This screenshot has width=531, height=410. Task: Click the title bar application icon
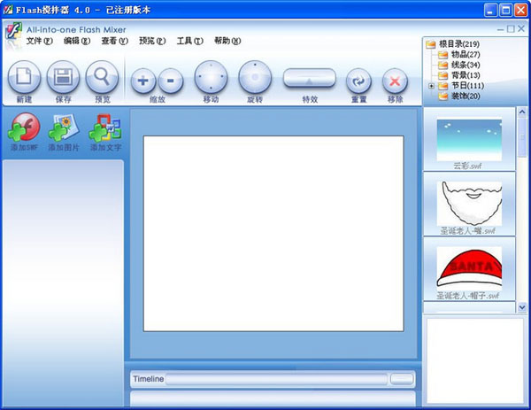click(8, 10)
